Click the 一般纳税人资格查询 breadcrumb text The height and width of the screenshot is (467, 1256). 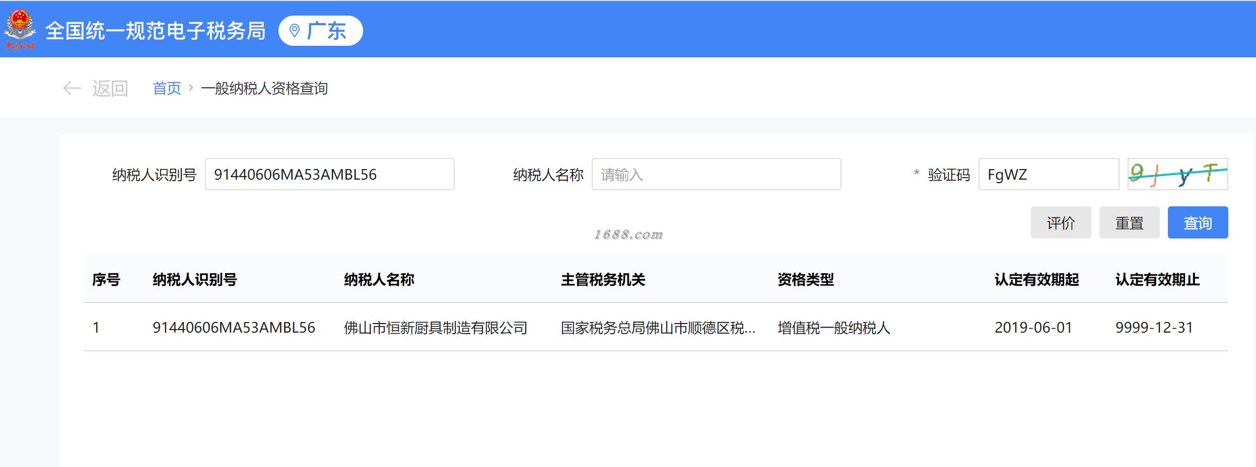[264, 89]
